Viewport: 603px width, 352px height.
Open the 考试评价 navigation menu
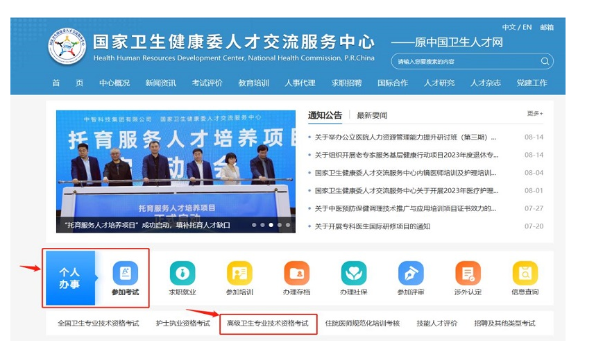coord(207,83)
